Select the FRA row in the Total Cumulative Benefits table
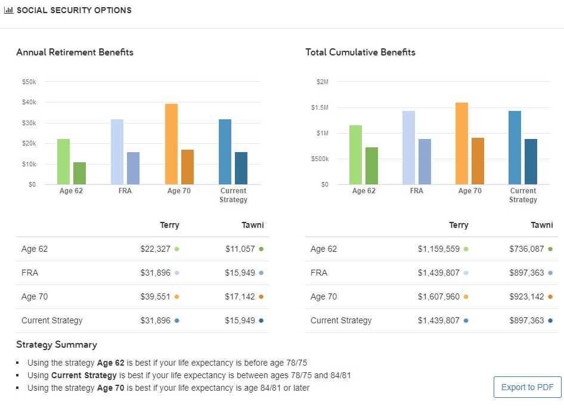Screen dimensions: 564x408 [319, 273]
